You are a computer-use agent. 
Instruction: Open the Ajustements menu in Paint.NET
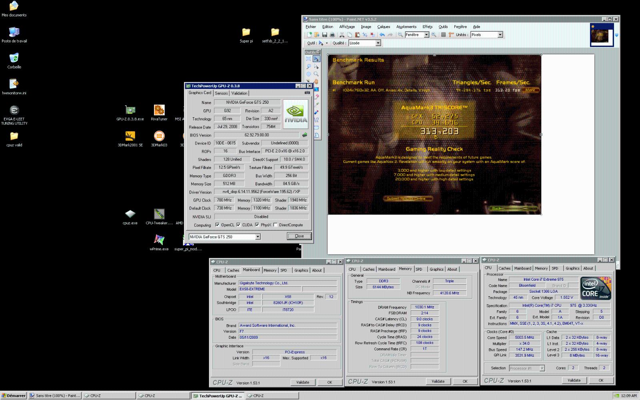pos(406,27)
